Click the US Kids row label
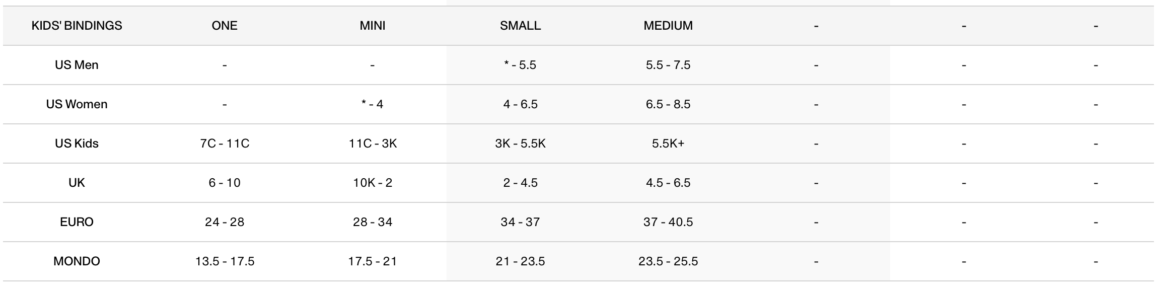The height and width of the screenshot is (290, 1160). (x=77, y=143)
